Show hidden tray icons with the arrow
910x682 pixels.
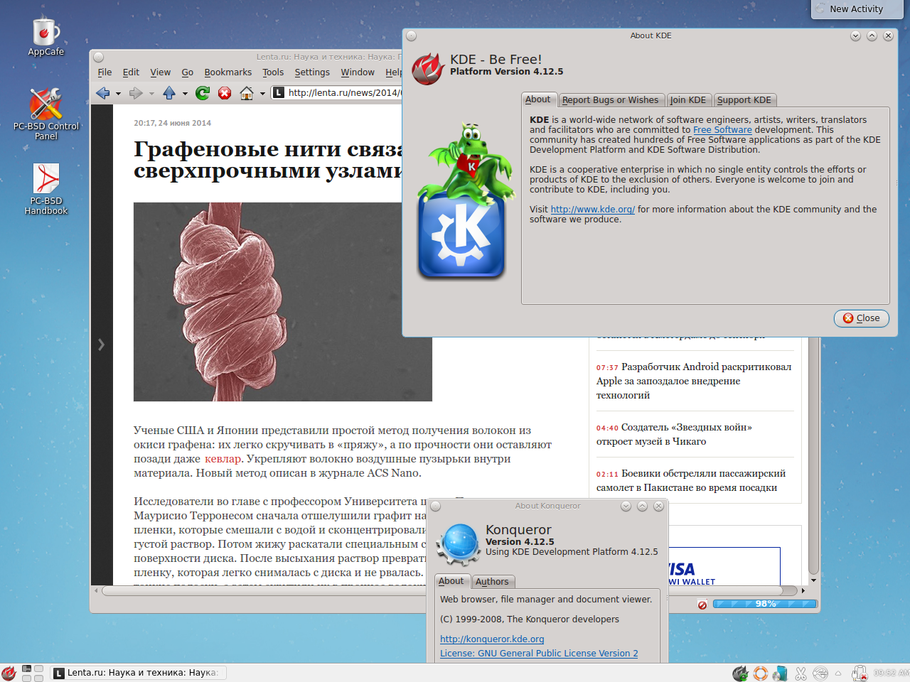point(838,673)
